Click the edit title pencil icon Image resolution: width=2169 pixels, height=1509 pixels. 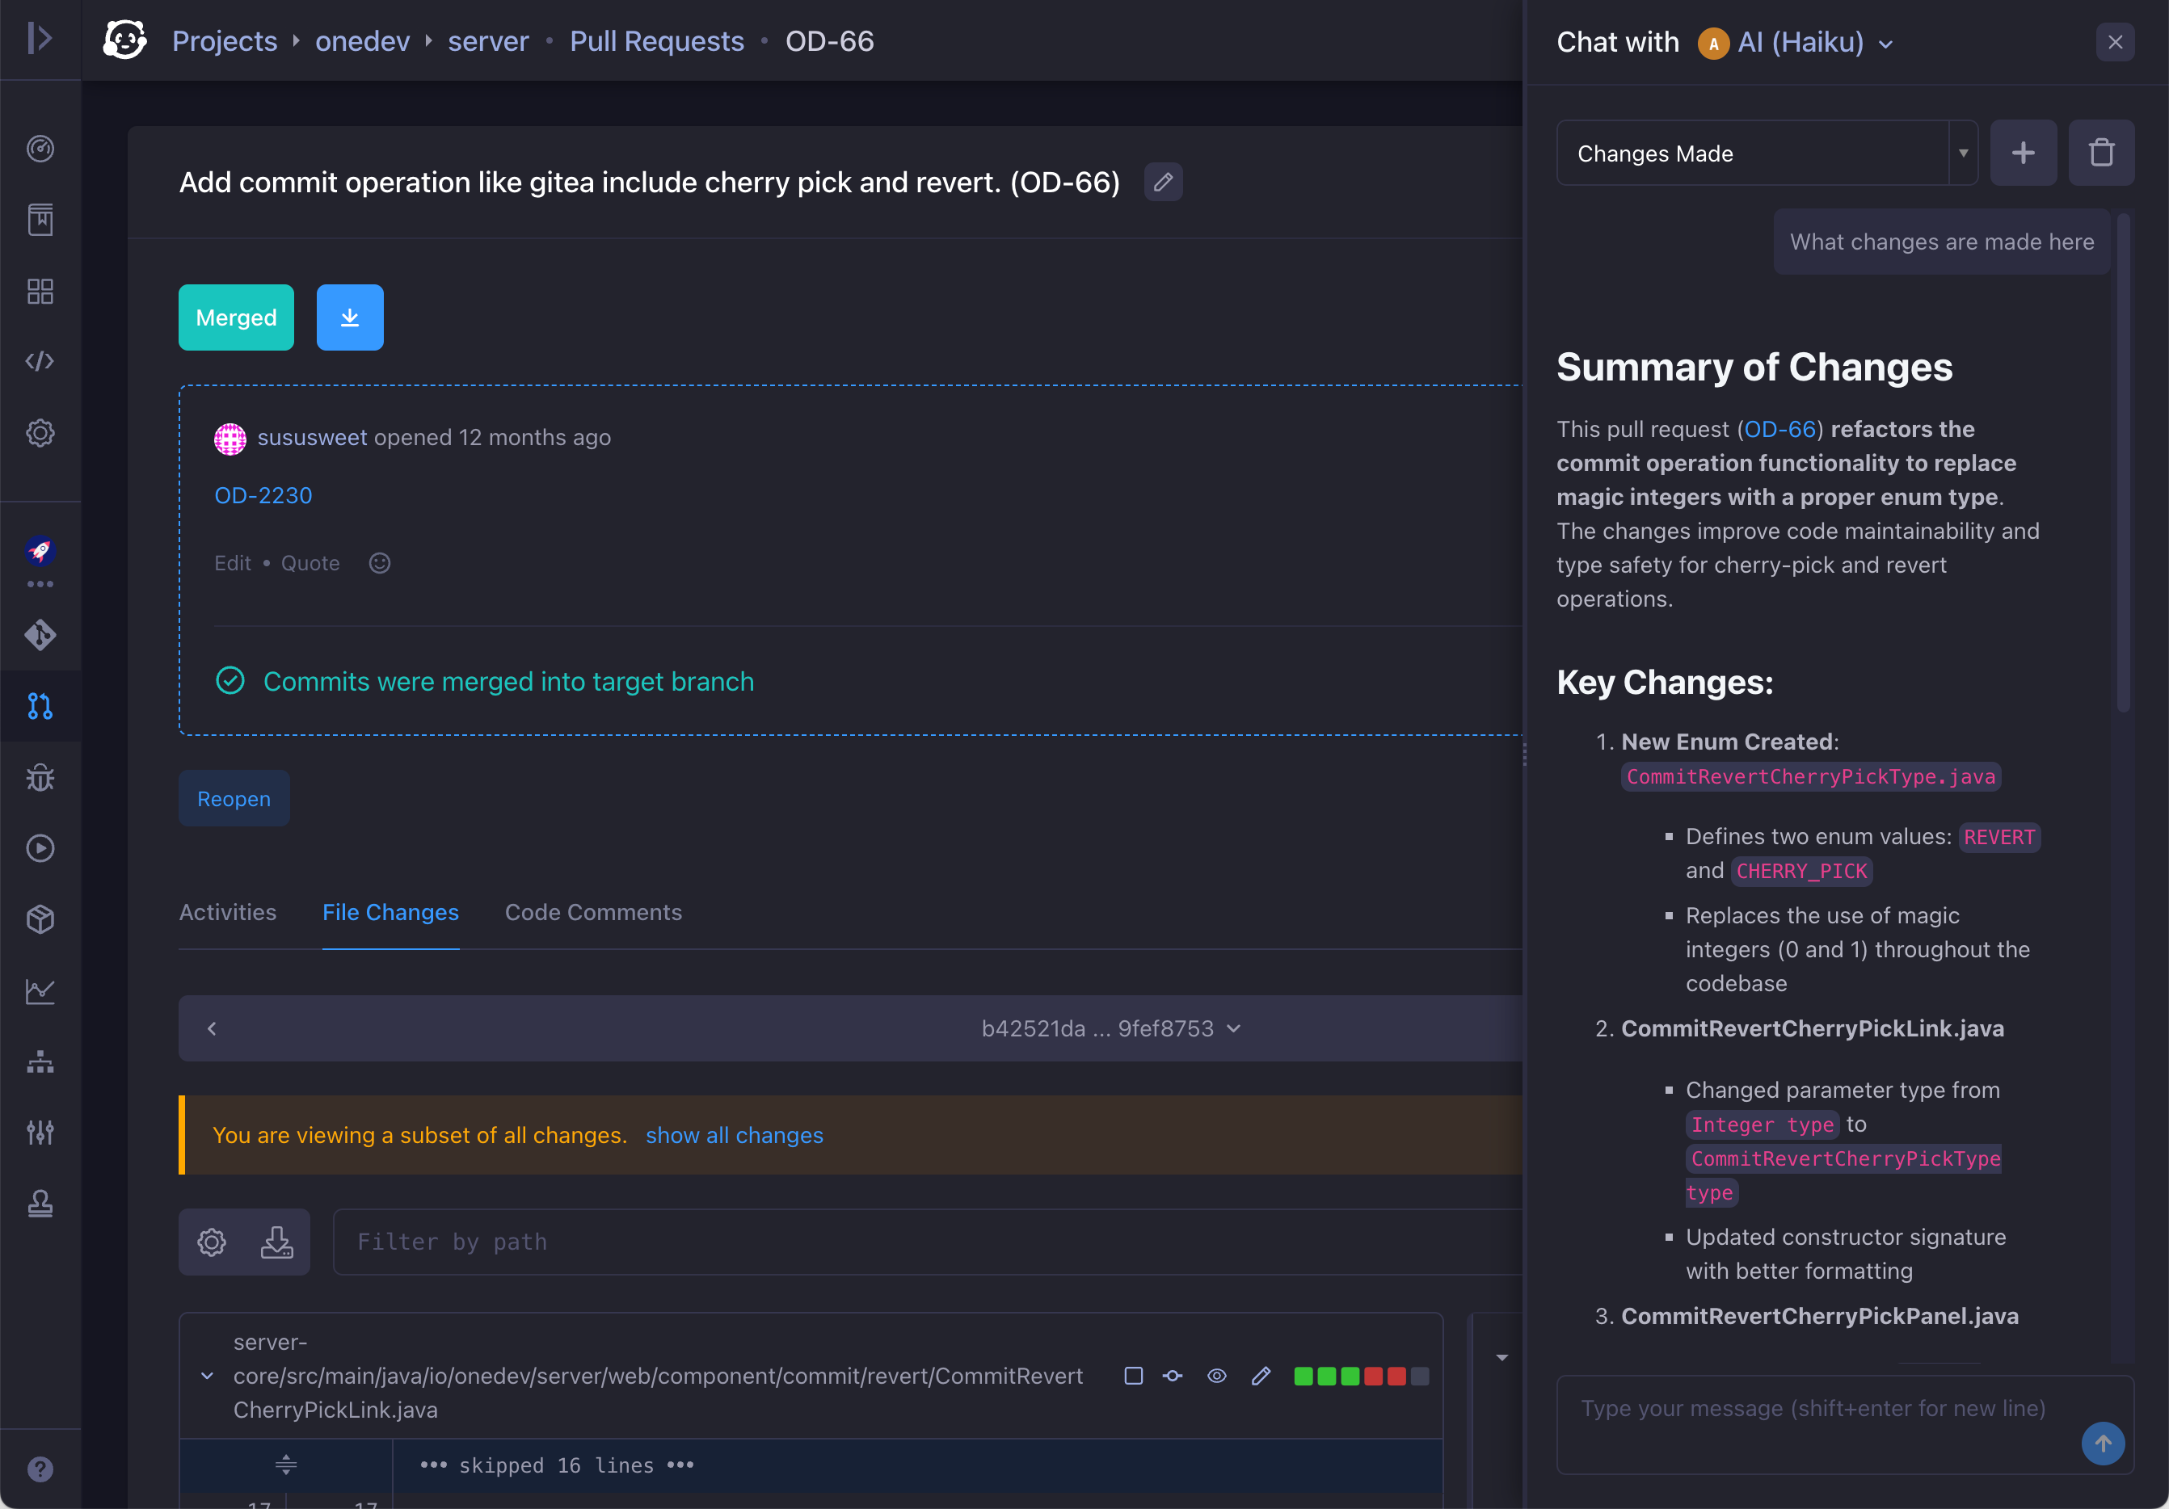tap(1163, 181)
